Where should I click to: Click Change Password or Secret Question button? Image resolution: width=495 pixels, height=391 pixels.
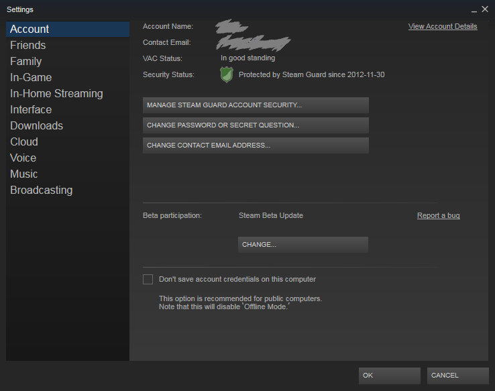pos(256,125)
